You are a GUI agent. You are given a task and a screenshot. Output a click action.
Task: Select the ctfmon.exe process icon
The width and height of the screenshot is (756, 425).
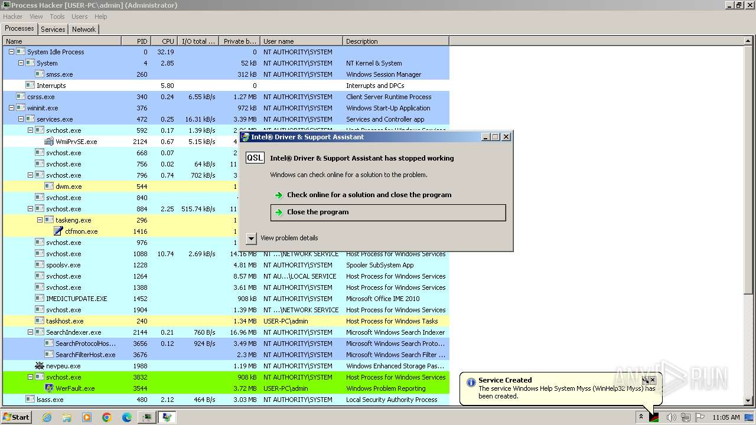click(x=58, y=231)
